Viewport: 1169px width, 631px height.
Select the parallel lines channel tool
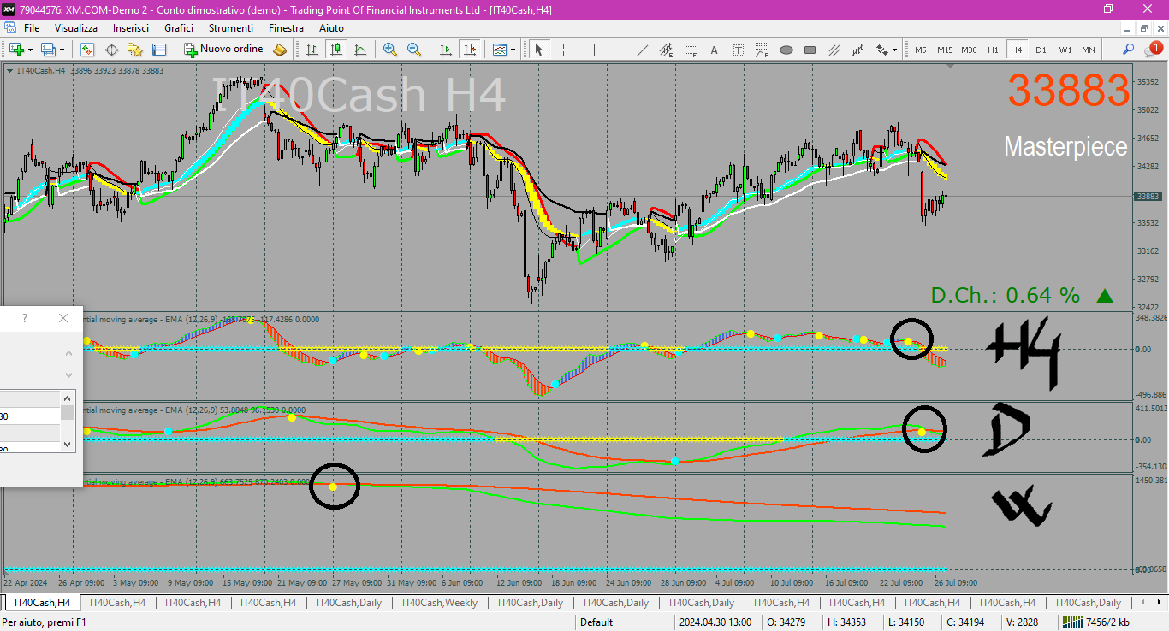tap(834, 50)
